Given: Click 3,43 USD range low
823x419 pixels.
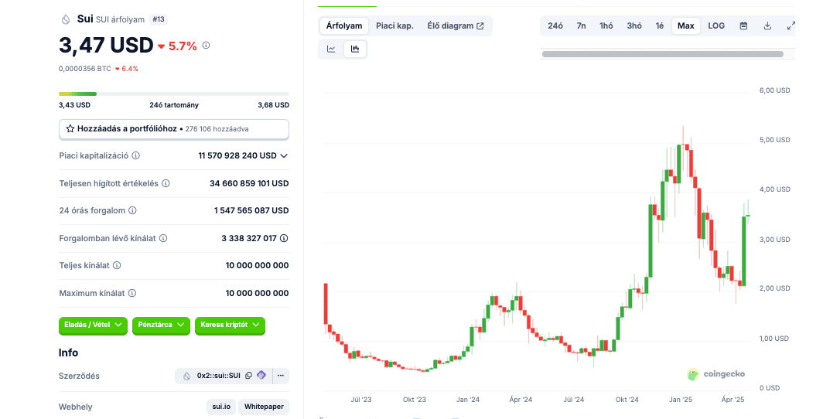Looking at the screenshot, I should pyautogui.click(x=74, y=105).
